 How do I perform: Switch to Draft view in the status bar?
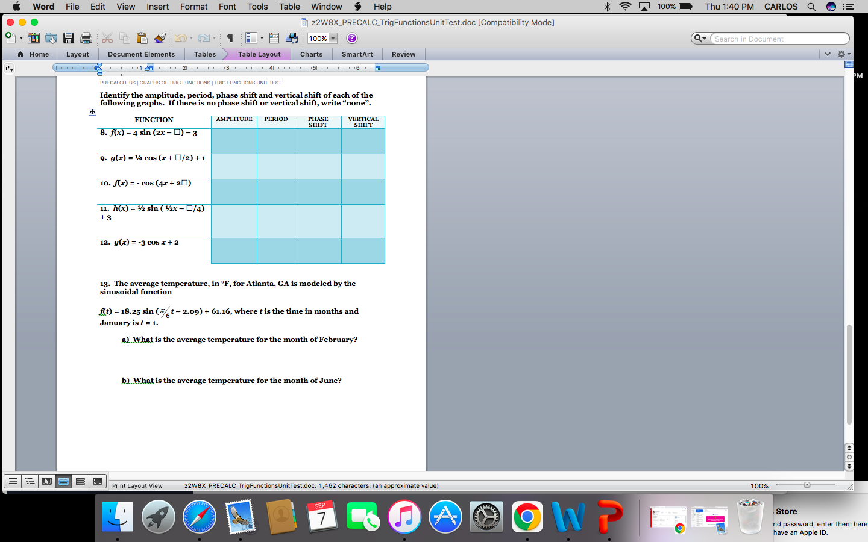13,481
